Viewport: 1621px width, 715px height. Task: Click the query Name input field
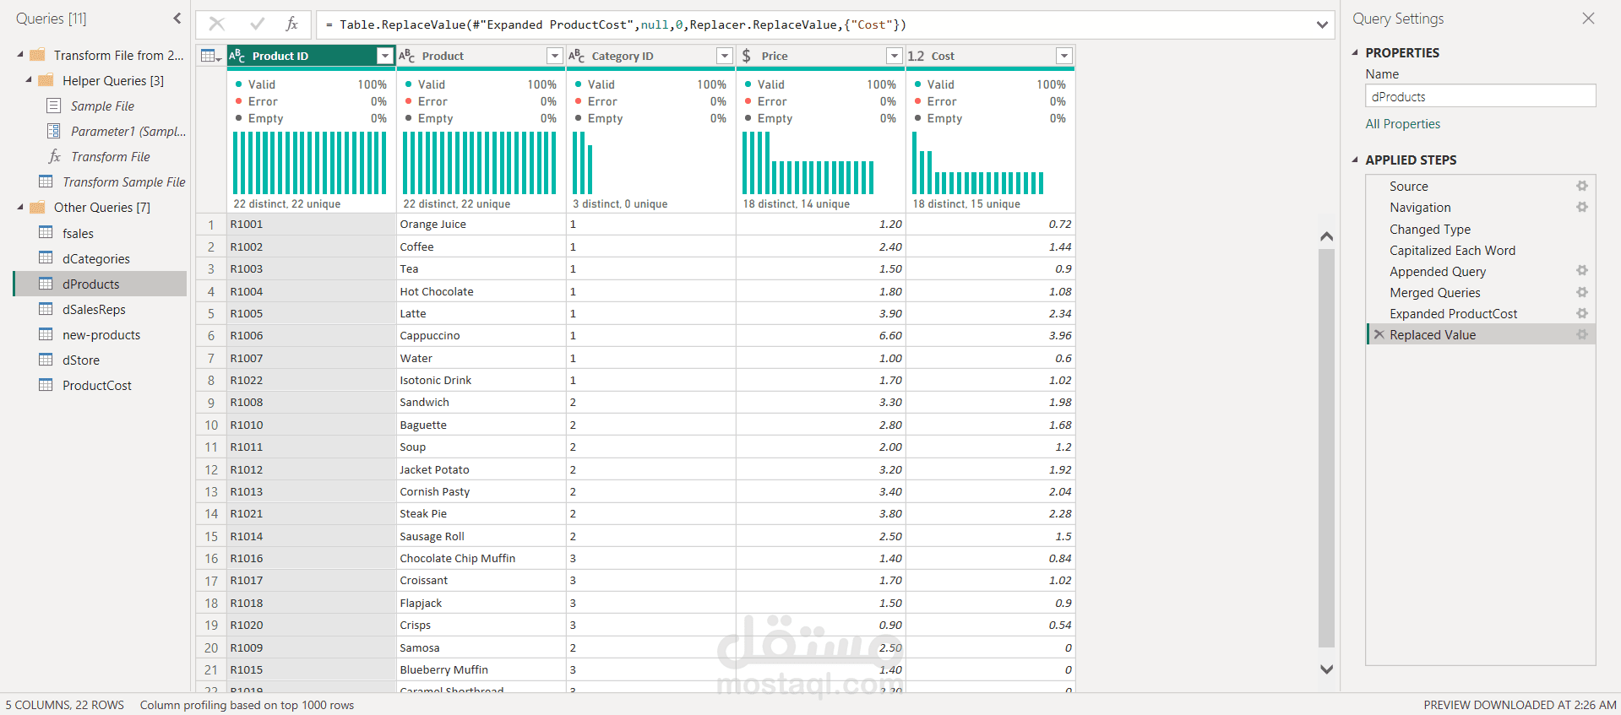(1480, 97)
